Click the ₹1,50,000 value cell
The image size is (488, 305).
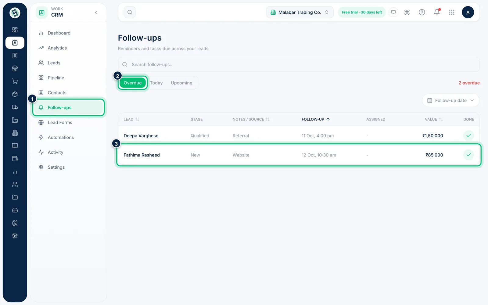click(432, 136)
